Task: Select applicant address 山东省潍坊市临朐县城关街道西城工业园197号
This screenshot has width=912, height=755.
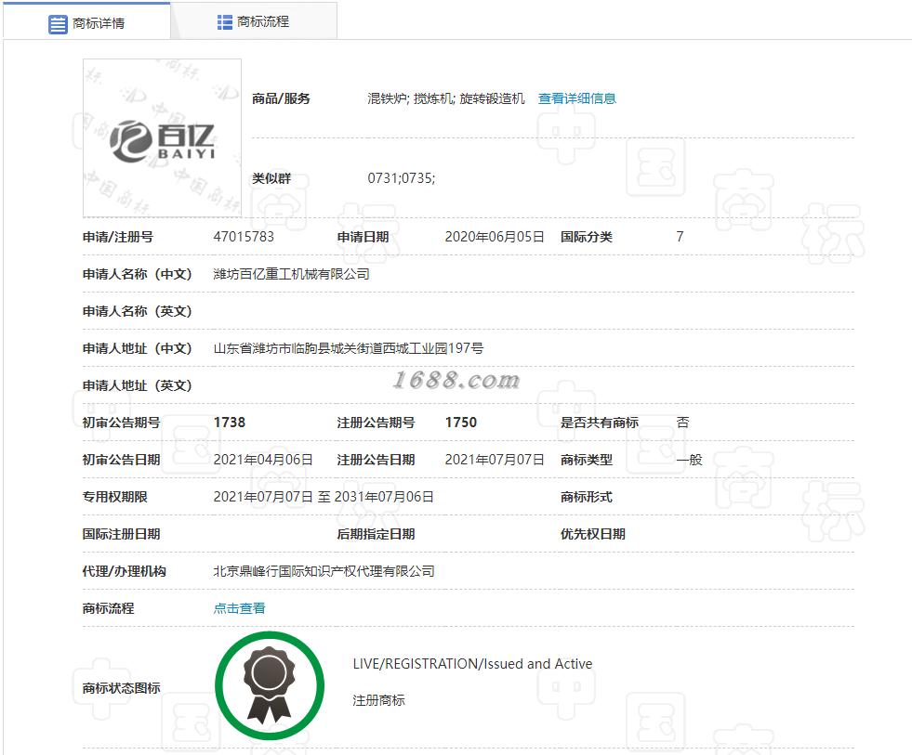Action: point(349,348)
